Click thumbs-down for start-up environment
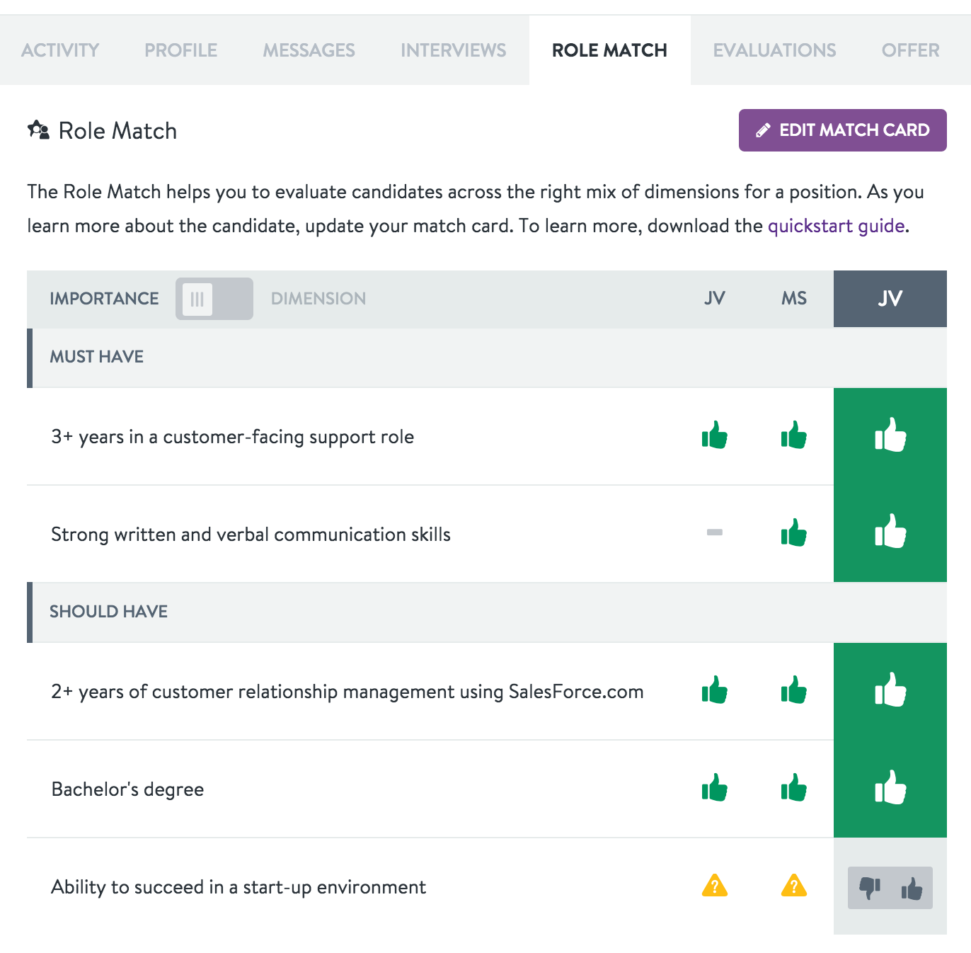Viewport: 971px width, 953px height. click(869, 887)
